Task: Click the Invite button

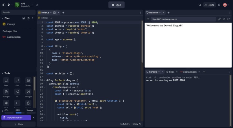Action: 209,5
